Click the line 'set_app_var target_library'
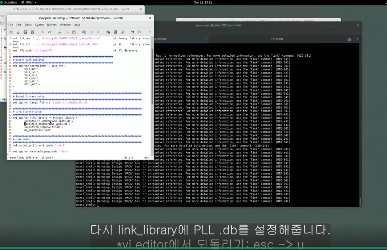 pyautogui.click(x=51, y=103)
